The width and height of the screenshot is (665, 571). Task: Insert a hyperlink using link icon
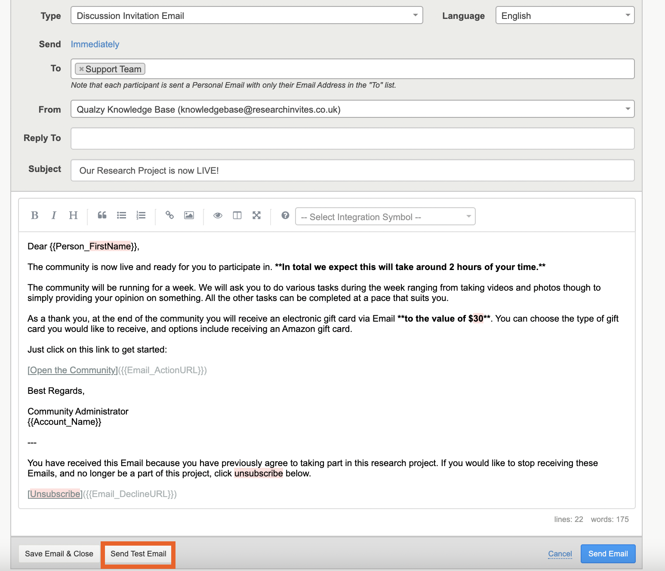pyautogui.click(x=169, y=215)
